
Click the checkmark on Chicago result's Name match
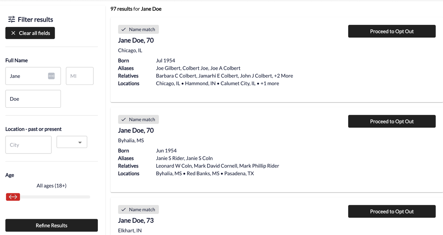point(124,30)
